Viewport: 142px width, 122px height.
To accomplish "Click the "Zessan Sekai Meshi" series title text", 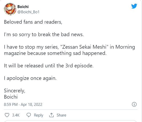I will point(84,47).
